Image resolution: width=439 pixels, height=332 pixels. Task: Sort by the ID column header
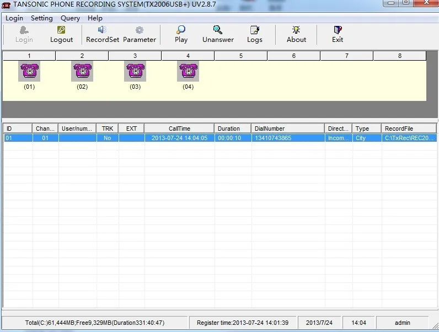click(x=18, y=128)
